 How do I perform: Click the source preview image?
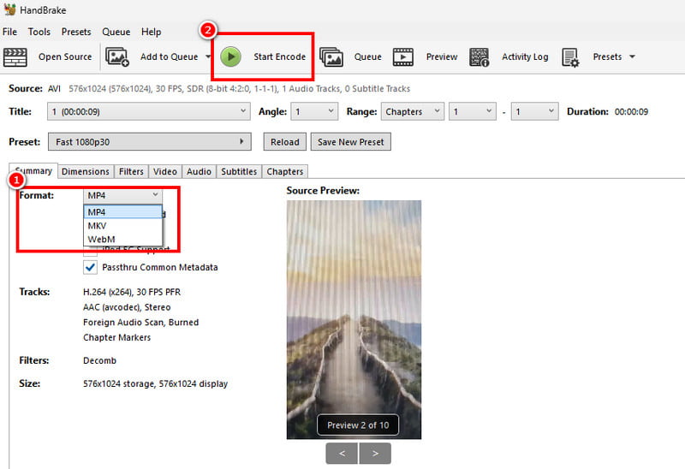tap(354, 319)
